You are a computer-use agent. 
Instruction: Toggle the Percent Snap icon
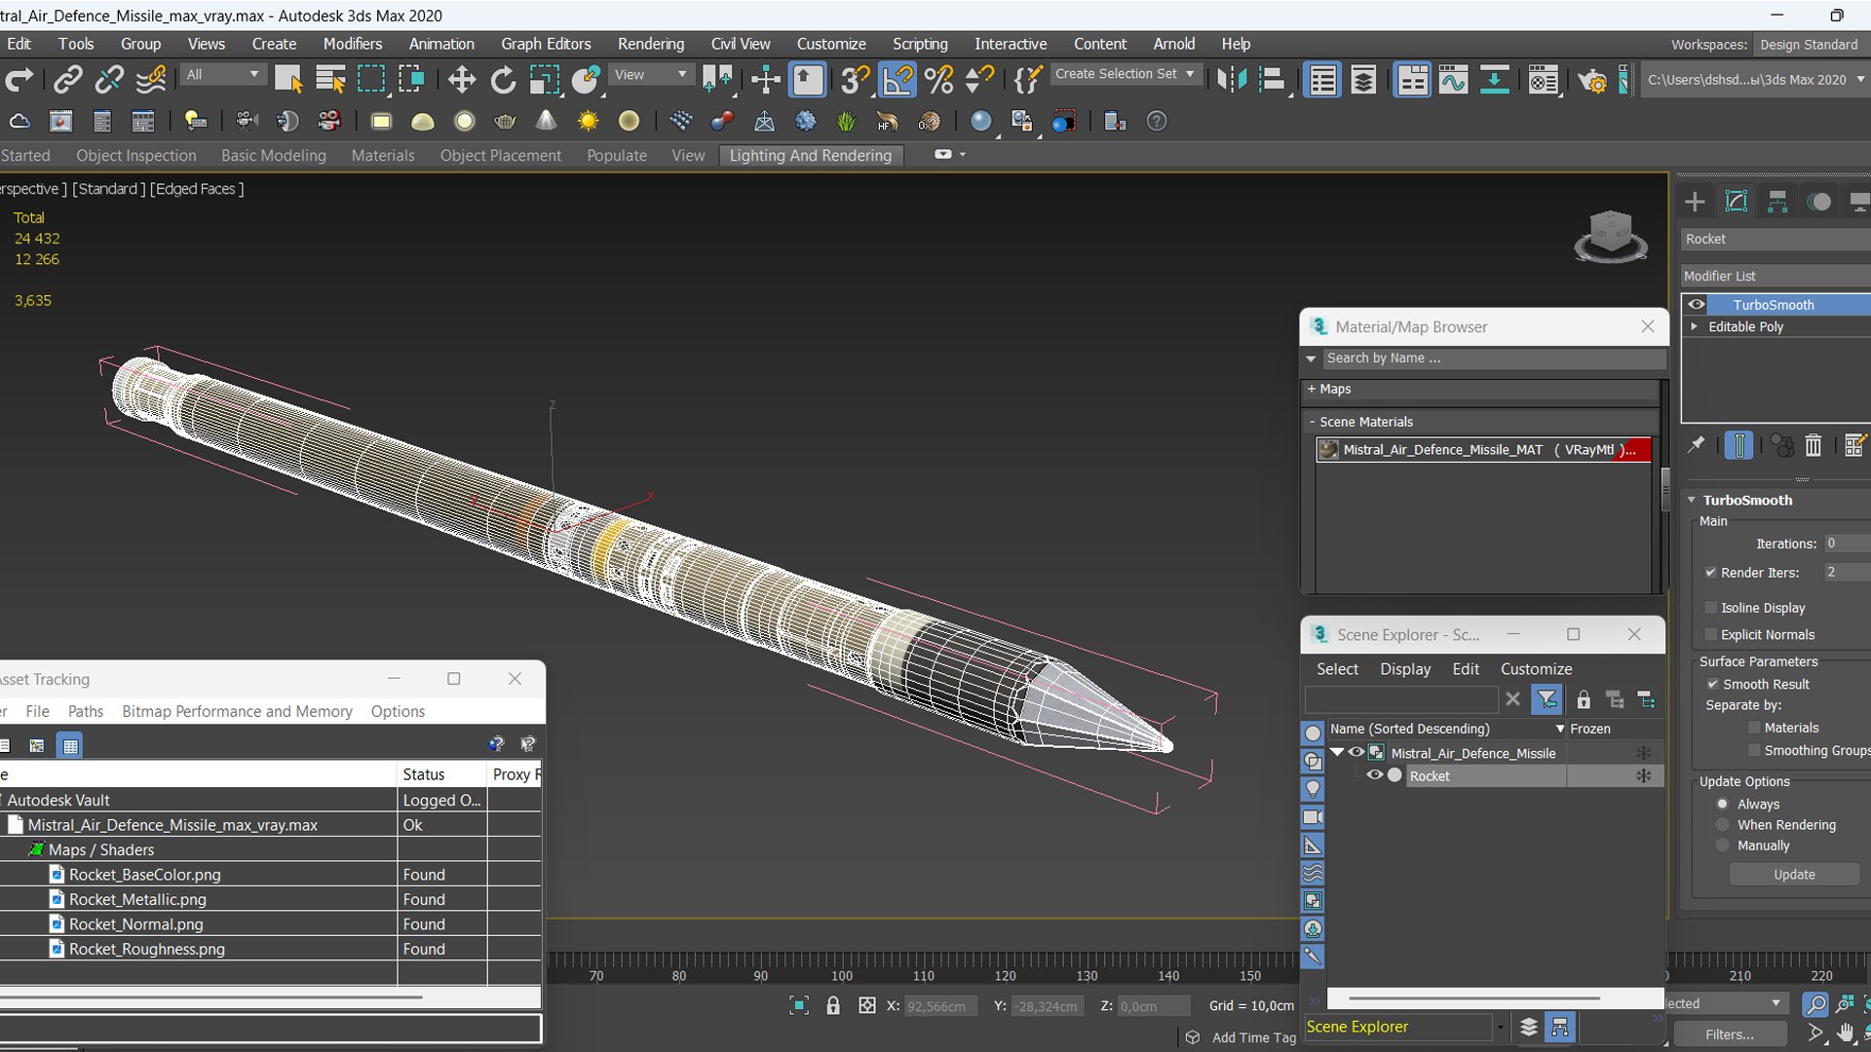(938, 79)
